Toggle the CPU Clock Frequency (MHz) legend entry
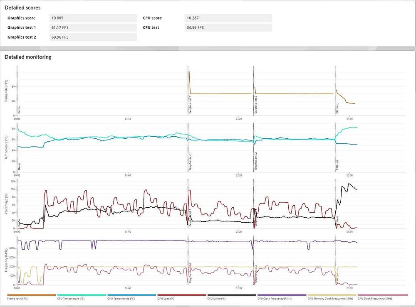This screenshot has height=307, width=416. [x=282, y=297]
